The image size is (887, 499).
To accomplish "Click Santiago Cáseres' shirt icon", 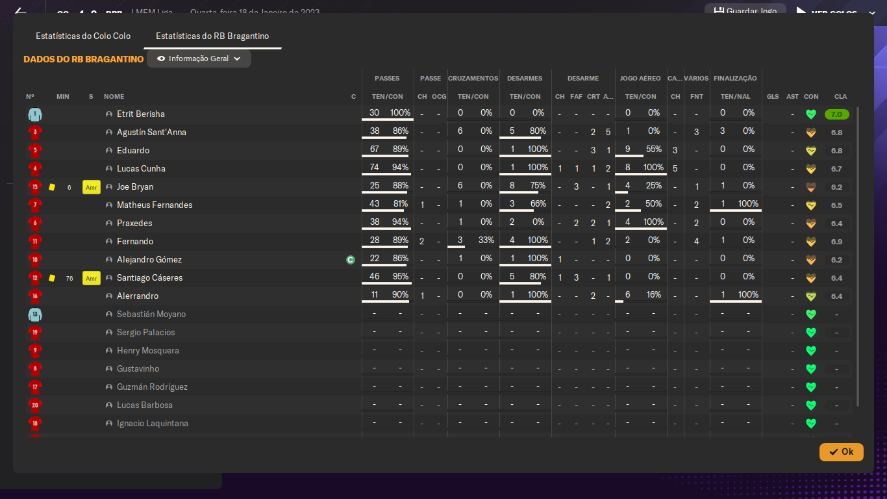I will pyautogui.click(x=35, y=278).
